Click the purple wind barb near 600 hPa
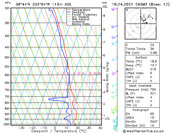 (115, 73)
